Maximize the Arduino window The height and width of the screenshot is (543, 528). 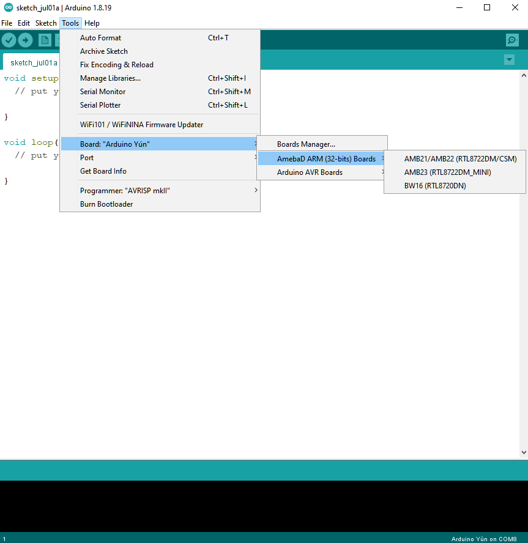click(x=487, y=7)
